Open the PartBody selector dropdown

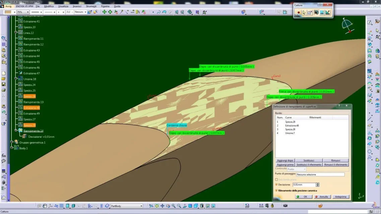click(x=141, y=206)
